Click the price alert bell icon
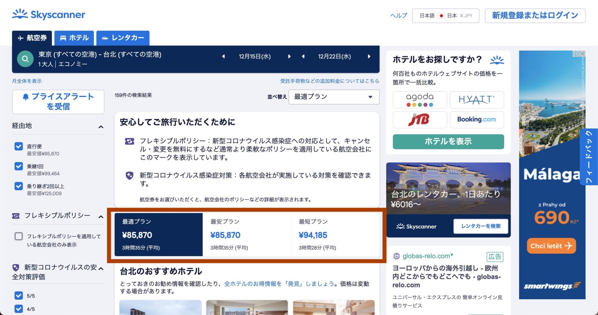The image size is (598, 315). (x=26, y=96)
